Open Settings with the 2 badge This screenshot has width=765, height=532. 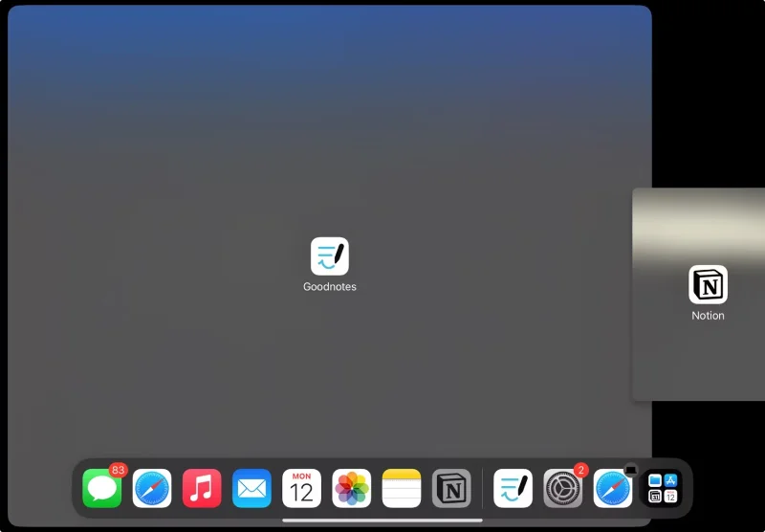tap(562, 488)
